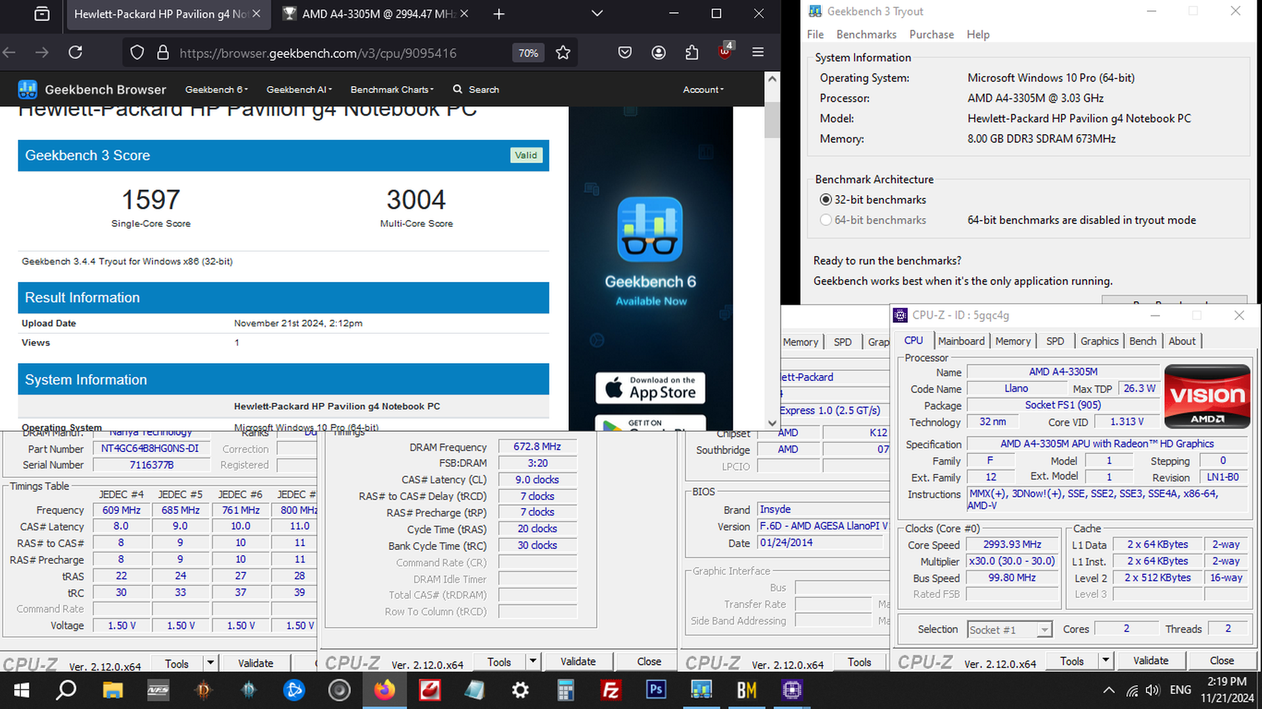
Task: Click ENG language indicator in taskbar
Action: [x=1180, y=690]
